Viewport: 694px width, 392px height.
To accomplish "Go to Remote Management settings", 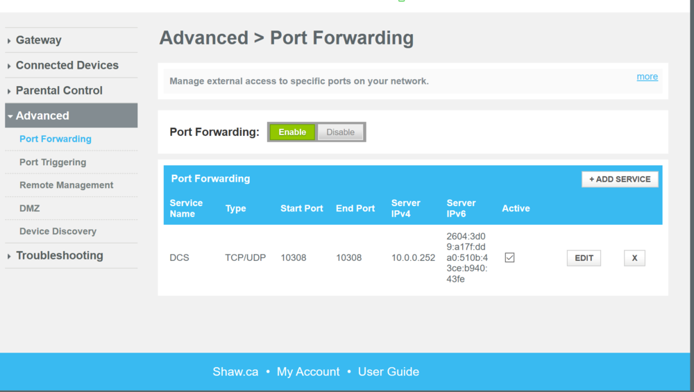I will pyautogui.click(x=67, y=185).
